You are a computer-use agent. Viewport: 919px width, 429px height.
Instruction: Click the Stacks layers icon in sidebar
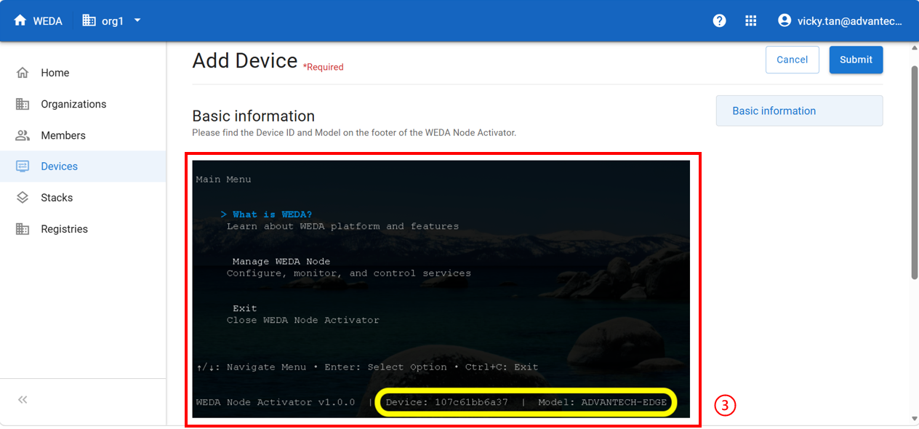23,198
